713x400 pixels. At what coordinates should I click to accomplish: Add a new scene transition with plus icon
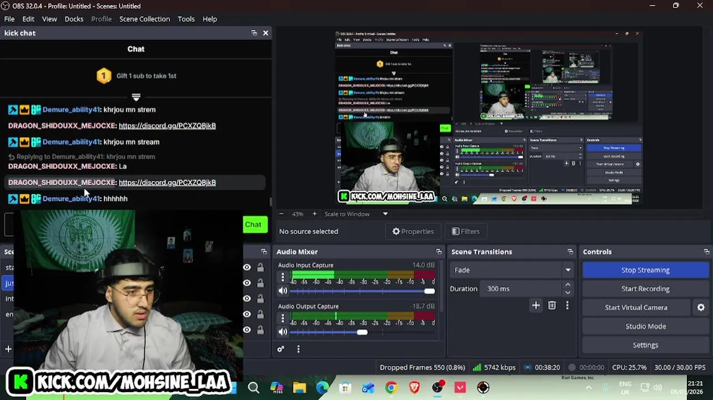(536, 305)
